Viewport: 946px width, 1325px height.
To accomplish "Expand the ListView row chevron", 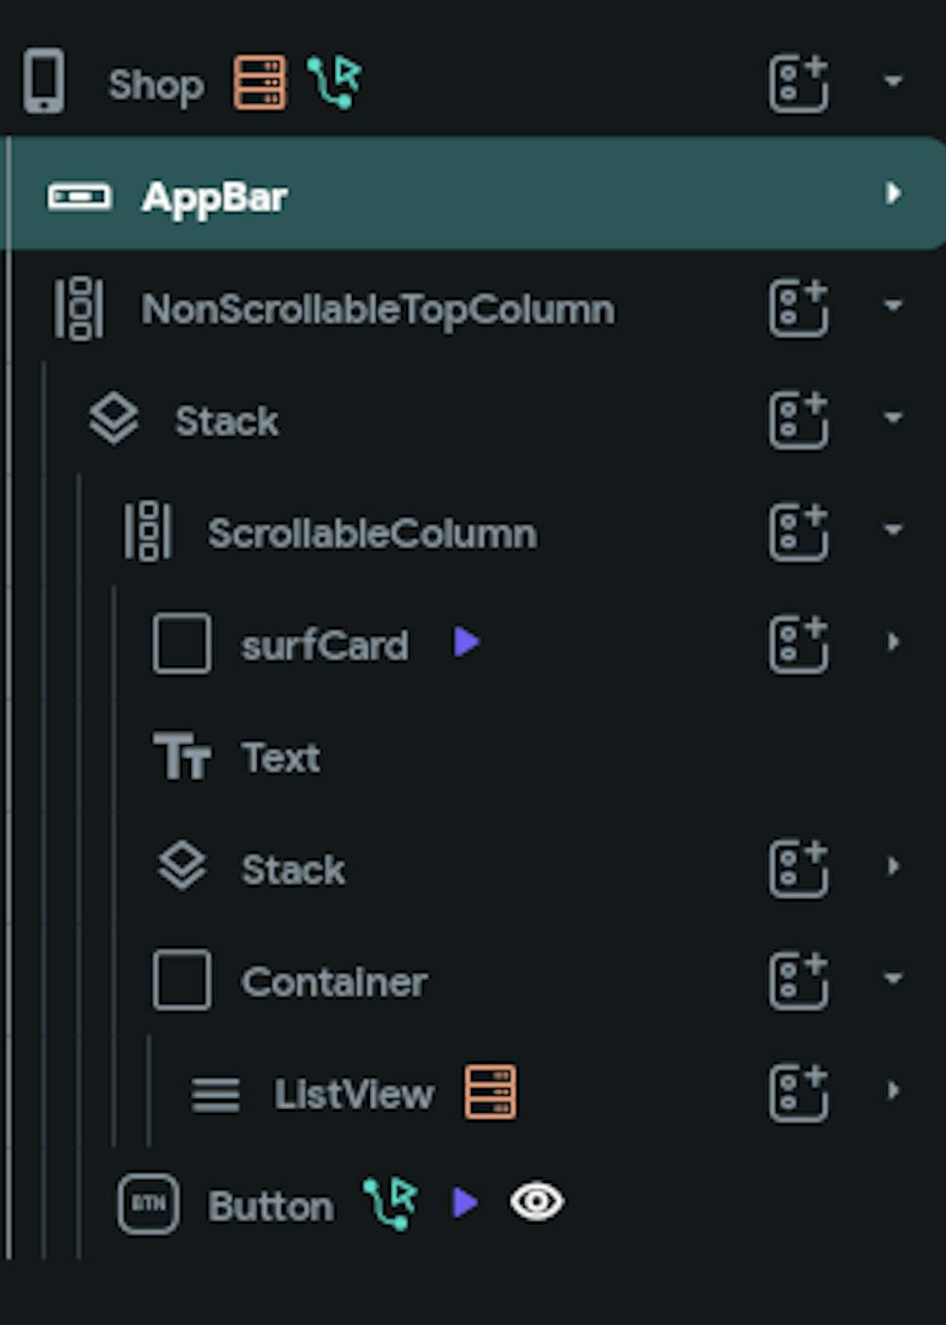I will pyautogui.click(x=890, y=1093).
